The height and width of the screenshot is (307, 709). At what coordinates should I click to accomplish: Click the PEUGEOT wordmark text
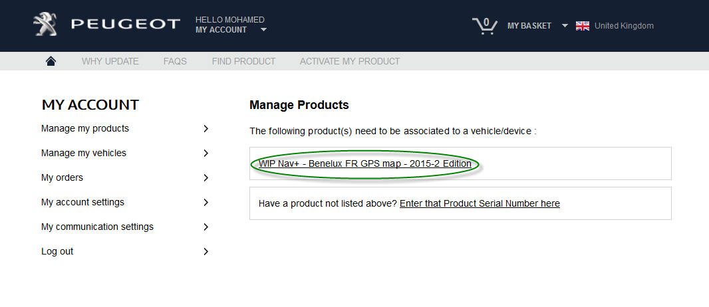coord(126,24)
